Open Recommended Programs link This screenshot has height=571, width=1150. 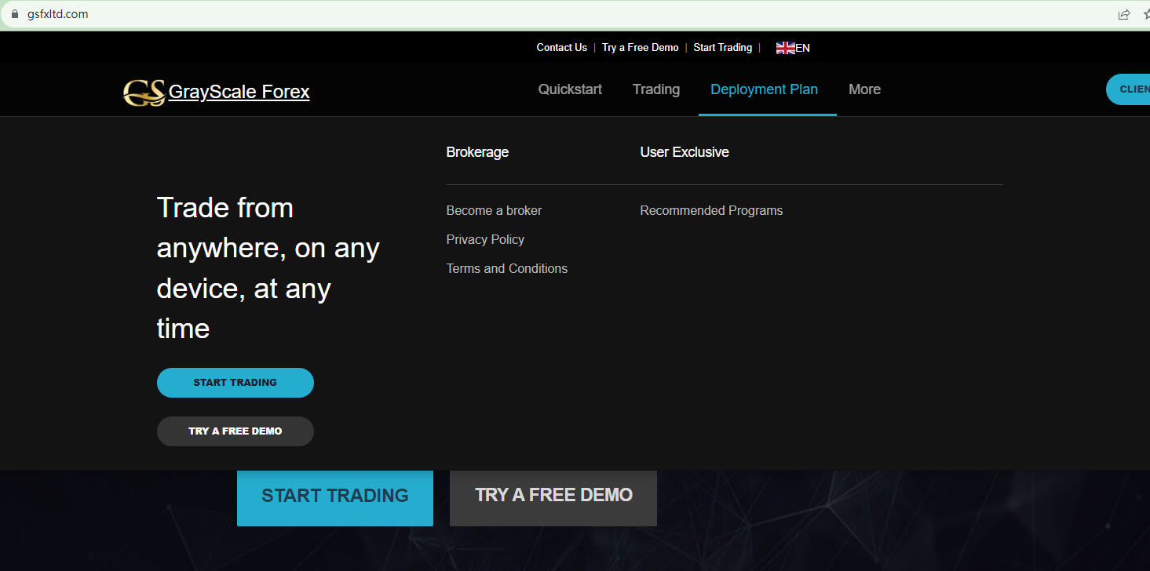click(x=710, y=210)
